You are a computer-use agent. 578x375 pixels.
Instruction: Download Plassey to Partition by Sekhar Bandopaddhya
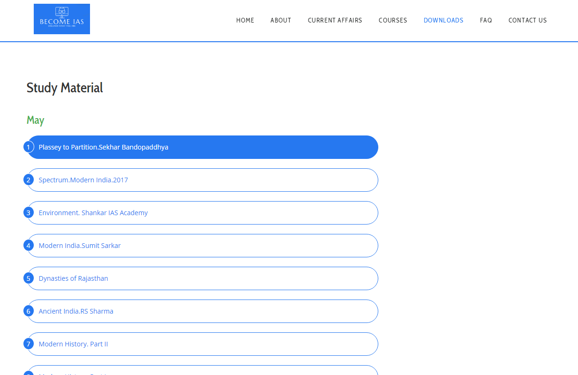[104, 147]
